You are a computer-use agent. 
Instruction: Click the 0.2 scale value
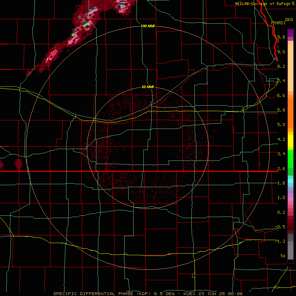pyautogui.click(x=281, y=212)
